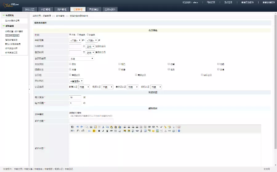Click the Cut (scissors) icon in editor
The width and height of the screenshot is (277, 172).
click(x=103, y=127)
